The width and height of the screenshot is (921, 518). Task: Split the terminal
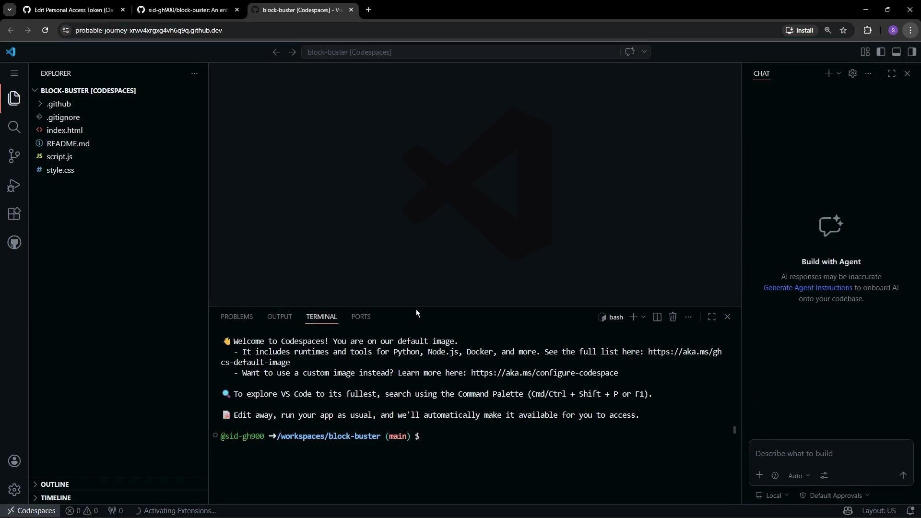coord(657,317)
